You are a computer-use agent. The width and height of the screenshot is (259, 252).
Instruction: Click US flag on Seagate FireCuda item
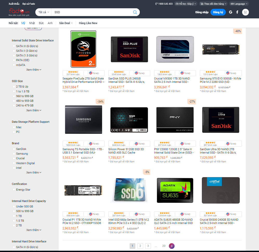[90, 73]
